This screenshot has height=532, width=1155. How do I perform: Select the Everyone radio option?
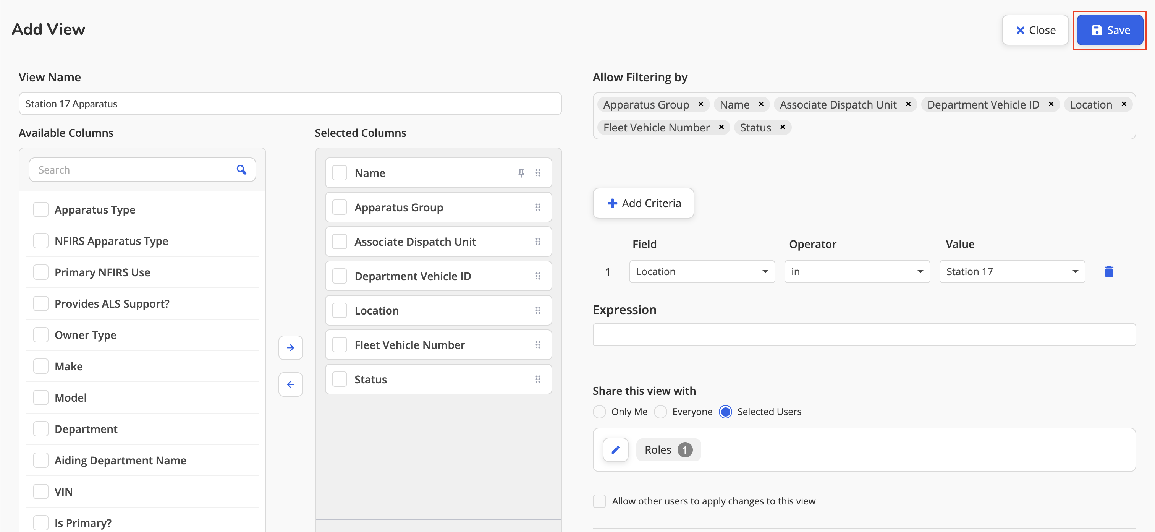pyautogui.click(x=660, y=412)
